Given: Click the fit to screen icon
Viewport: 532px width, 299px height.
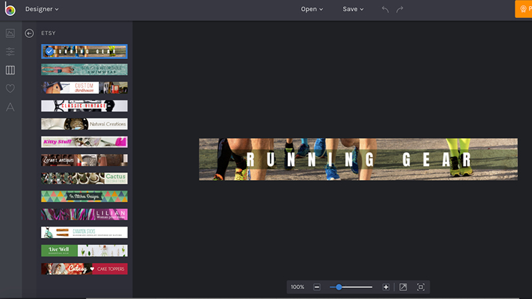Looking at the screenshot, I should [421, 287].
